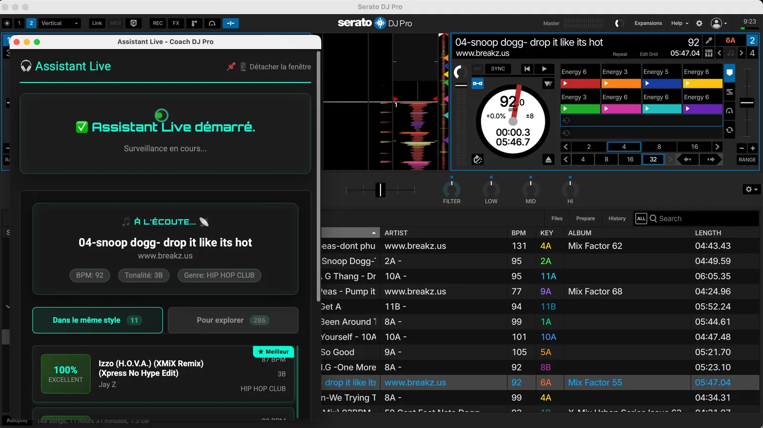
Task: Open the Help dropdown menu
Action: tap(680, 23)
